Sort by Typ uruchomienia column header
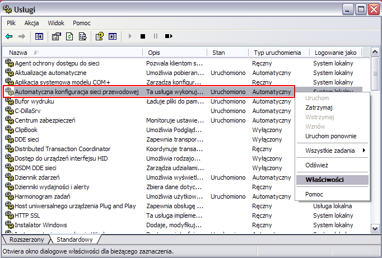 click(x=278, y=52)
